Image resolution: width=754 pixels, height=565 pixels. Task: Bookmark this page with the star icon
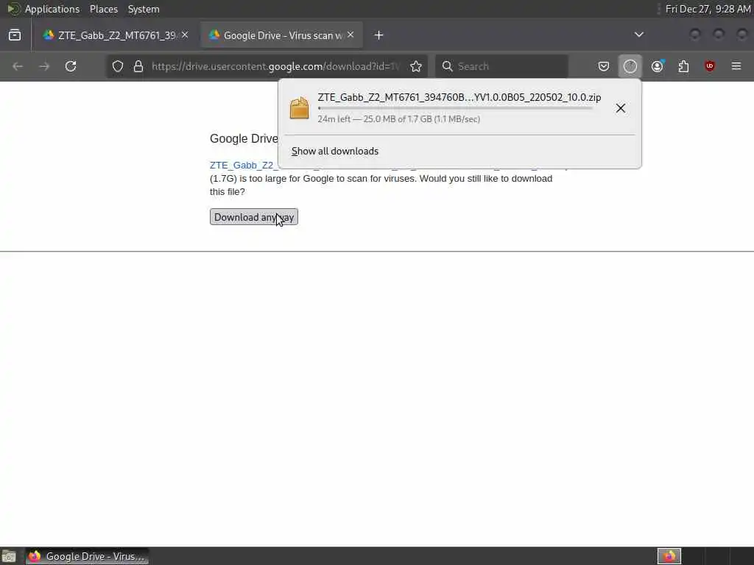(x=416, y=66)
